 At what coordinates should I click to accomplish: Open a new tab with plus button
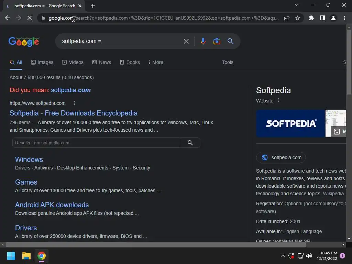(x=93, y=6)
